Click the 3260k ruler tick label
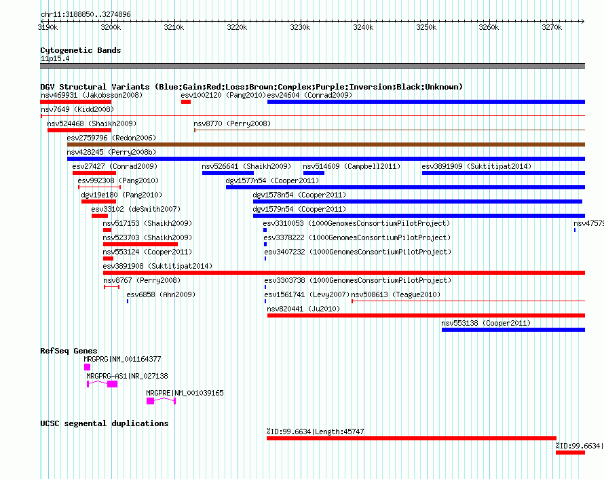The height and width of the screenshot is (479, 604). [x=489, y=27]
